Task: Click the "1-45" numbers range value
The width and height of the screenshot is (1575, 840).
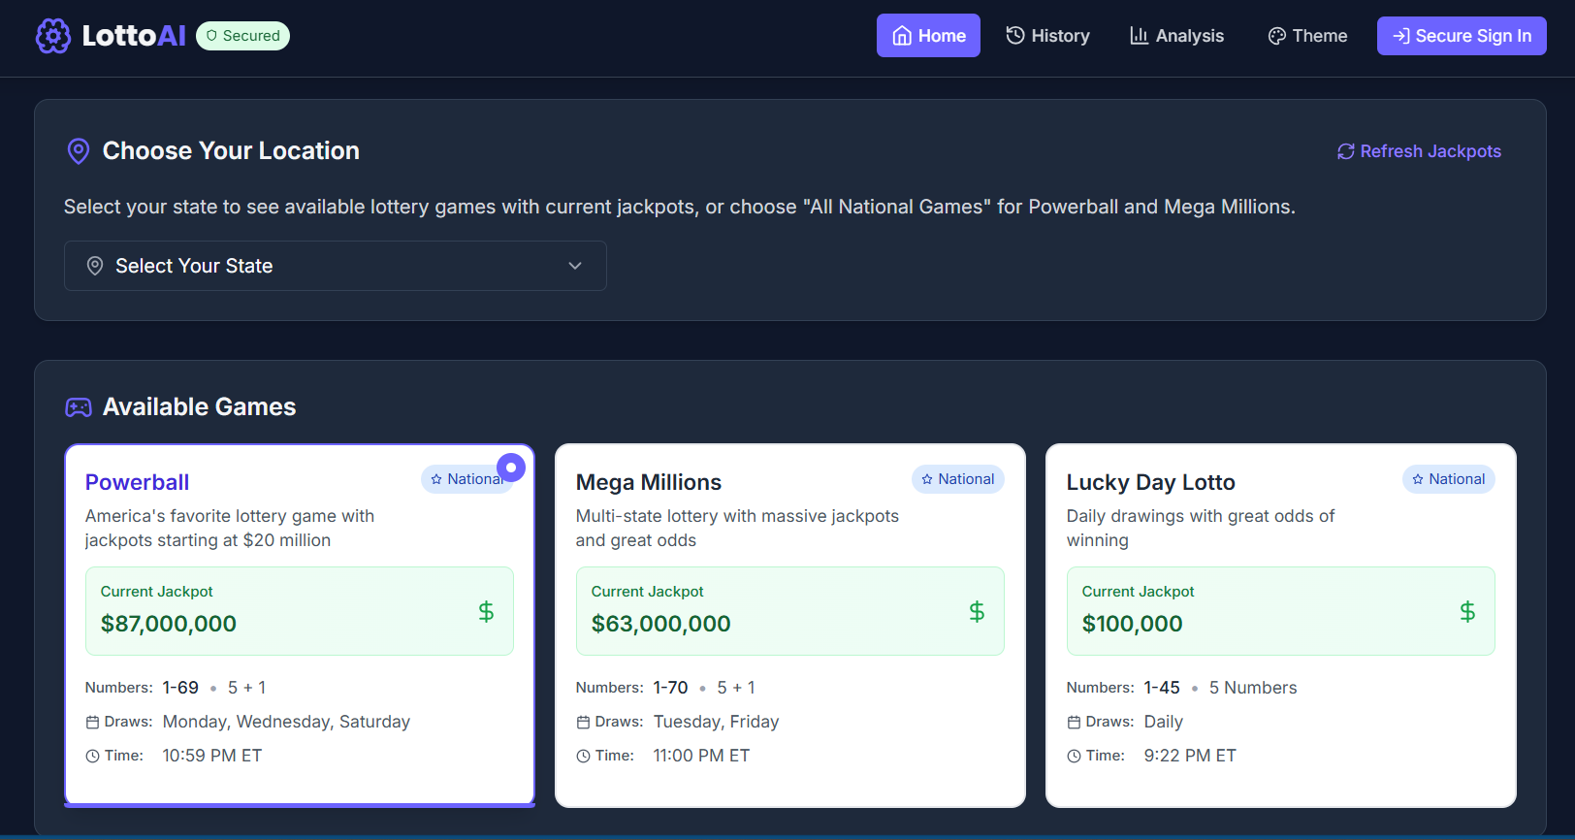Action: tap(1162, 688)
